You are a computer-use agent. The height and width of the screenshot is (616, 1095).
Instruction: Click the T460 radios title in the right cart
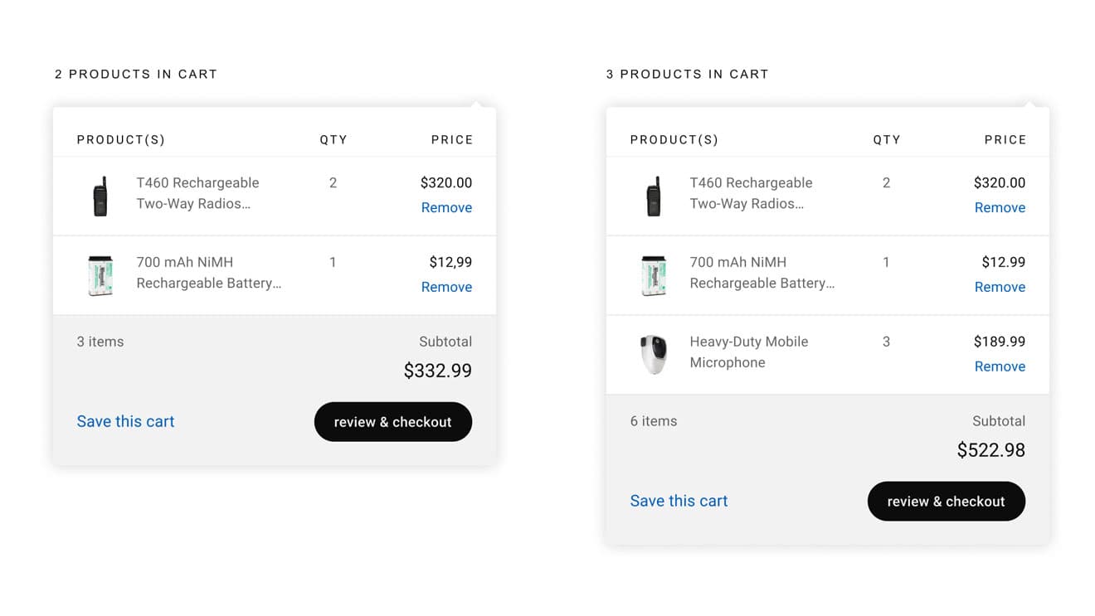coord(751,193)
